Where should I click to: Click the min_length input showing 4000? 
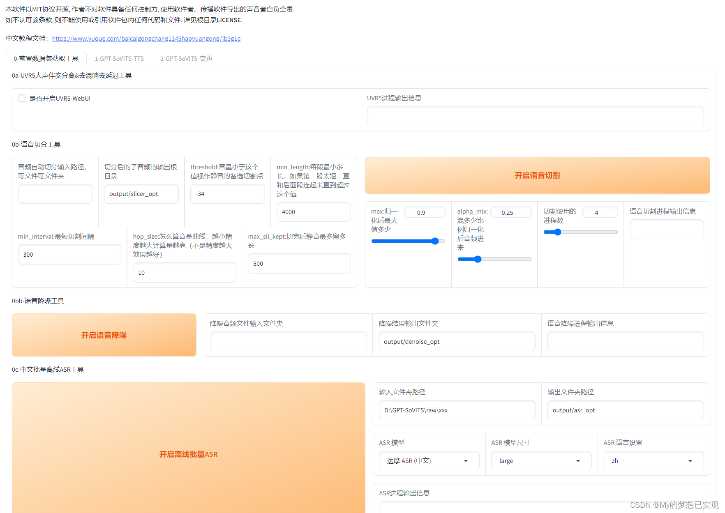(314, 212)
